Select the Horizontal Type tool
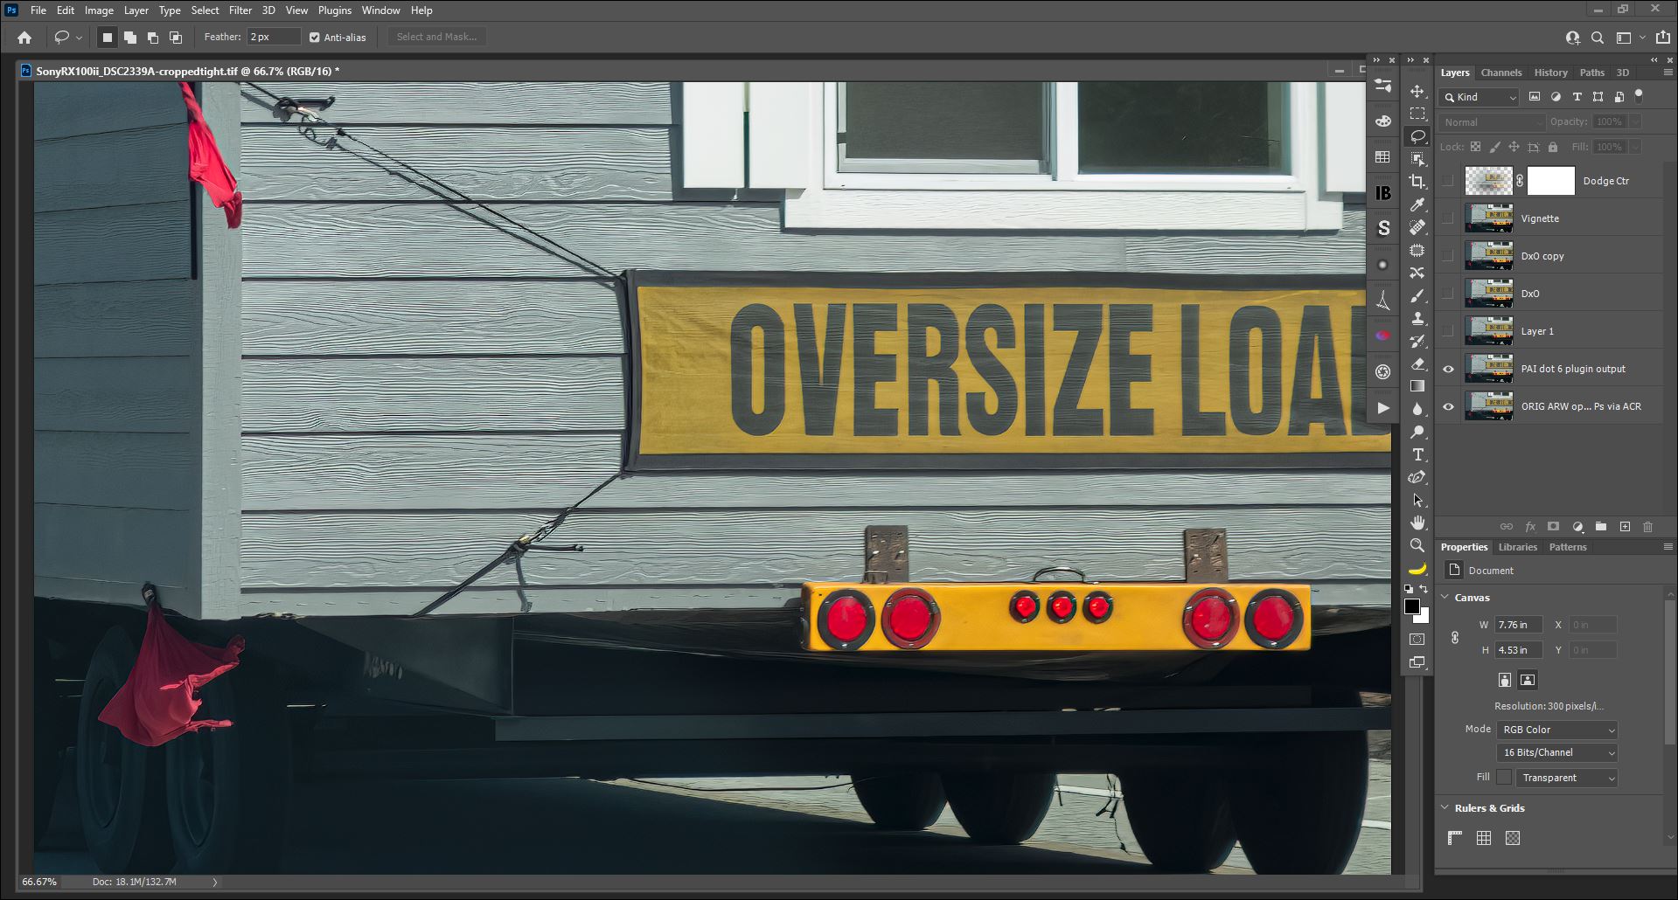Viewport: 1678px width, 900px height. pyautogui.click(x=1417, y=455)
